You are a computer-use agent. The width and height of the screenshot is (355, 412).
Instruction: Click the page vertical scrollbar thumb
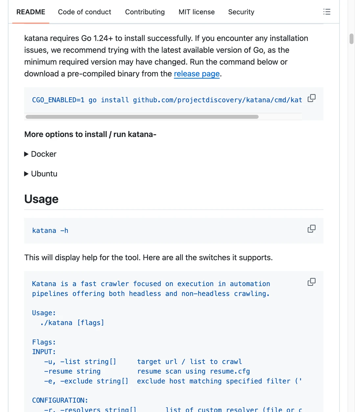tap(351, 39)
